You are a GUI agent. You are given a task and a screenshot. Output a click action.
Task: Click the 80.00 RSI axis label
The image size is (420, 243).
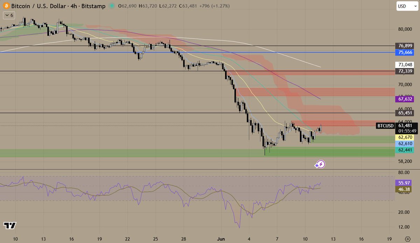pyautogui.click(x=404, y=172)
